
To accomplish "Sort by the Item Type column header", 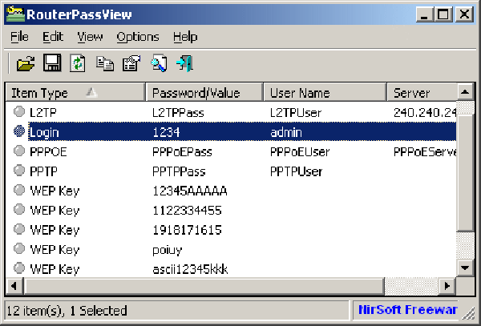I will click(75, 92).
